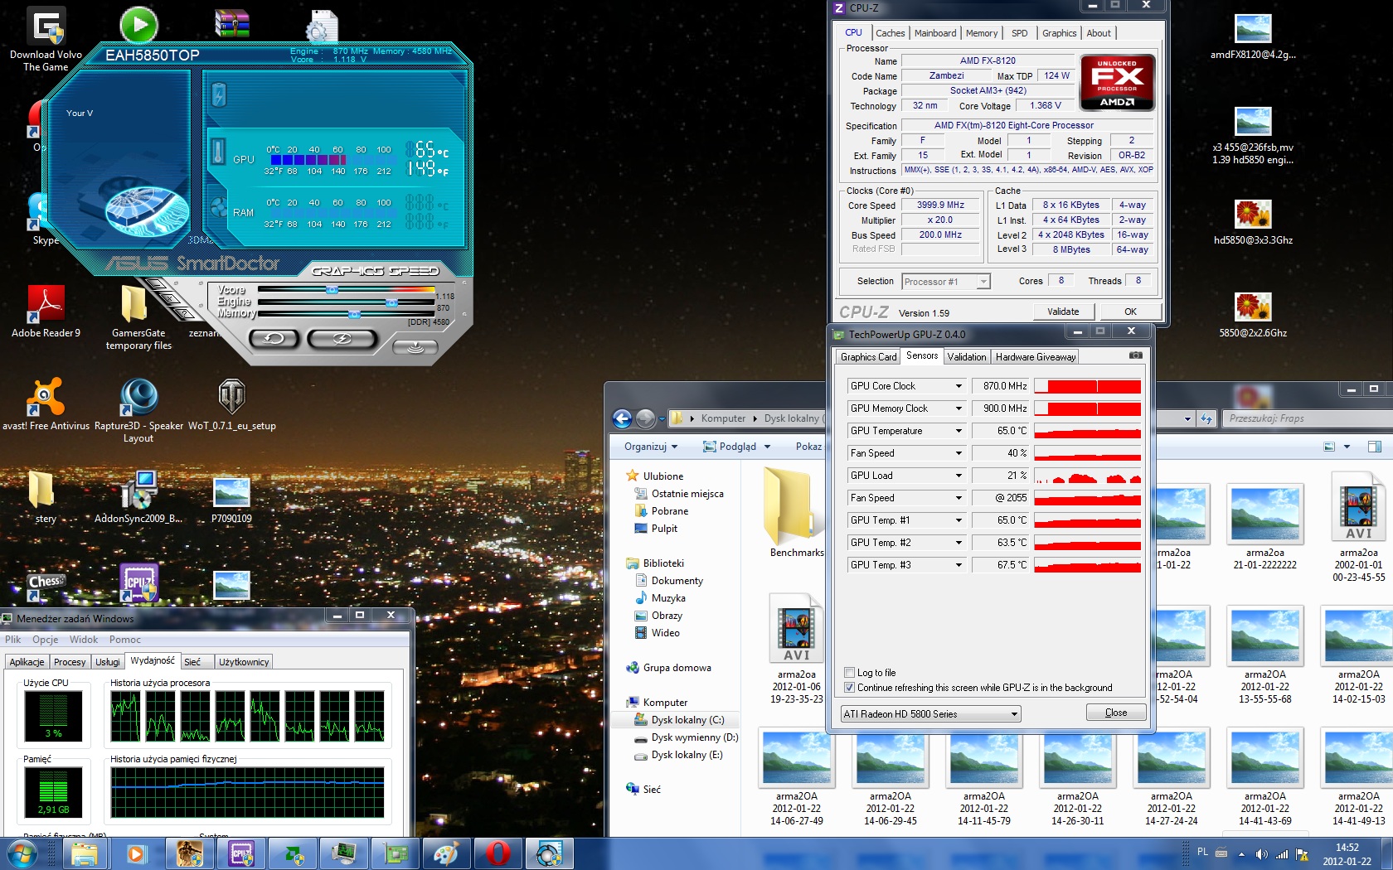Open the WinRAR archive desktop icon
The image size is (1393, 870).
[x=232, y=25]
